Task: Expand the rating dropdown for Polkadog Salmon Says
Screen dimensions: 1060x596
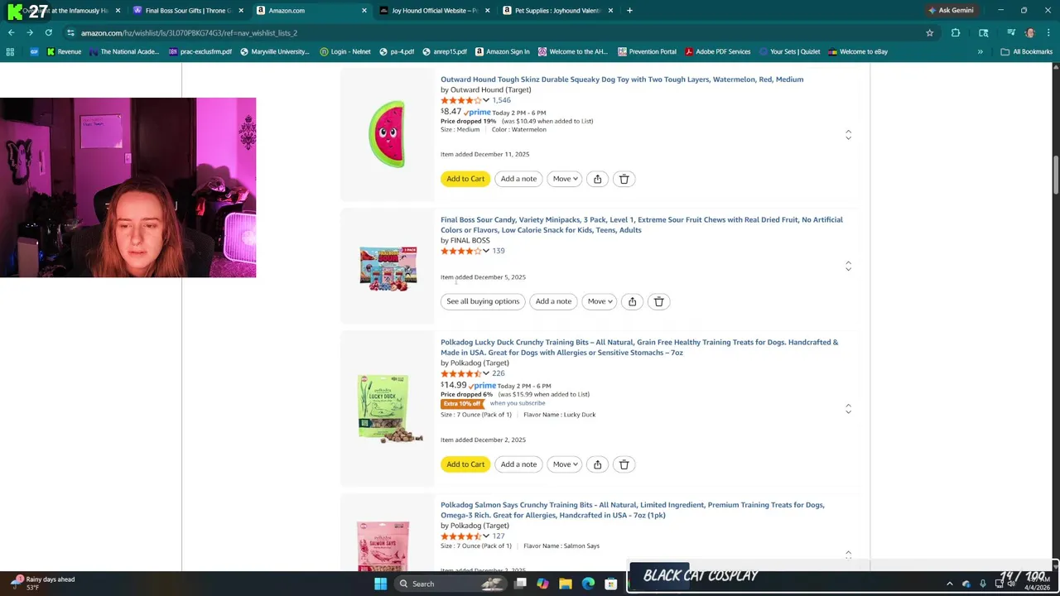Action: coord(486,536)
